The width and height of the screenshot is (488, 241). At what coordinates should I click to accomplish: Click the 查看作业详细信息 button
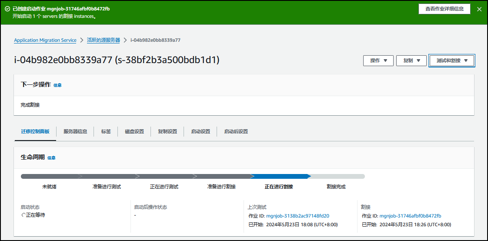[444, 9]
